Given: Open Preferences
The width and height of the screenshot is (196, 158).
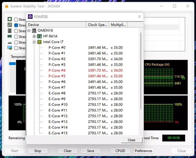Looking at the screenshot, I should click(143, 151).
